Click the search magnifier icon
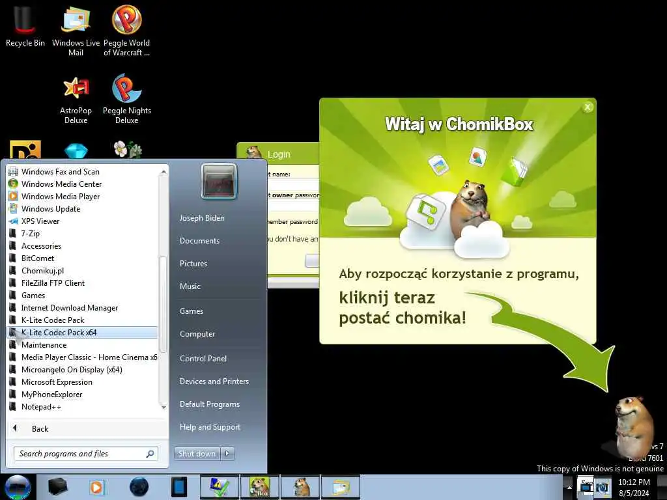 pyautogui.click(x=150, y=454)
